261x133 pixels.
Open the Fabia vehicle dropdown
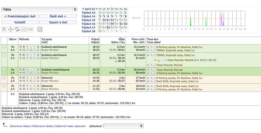[x=39, y=9]
